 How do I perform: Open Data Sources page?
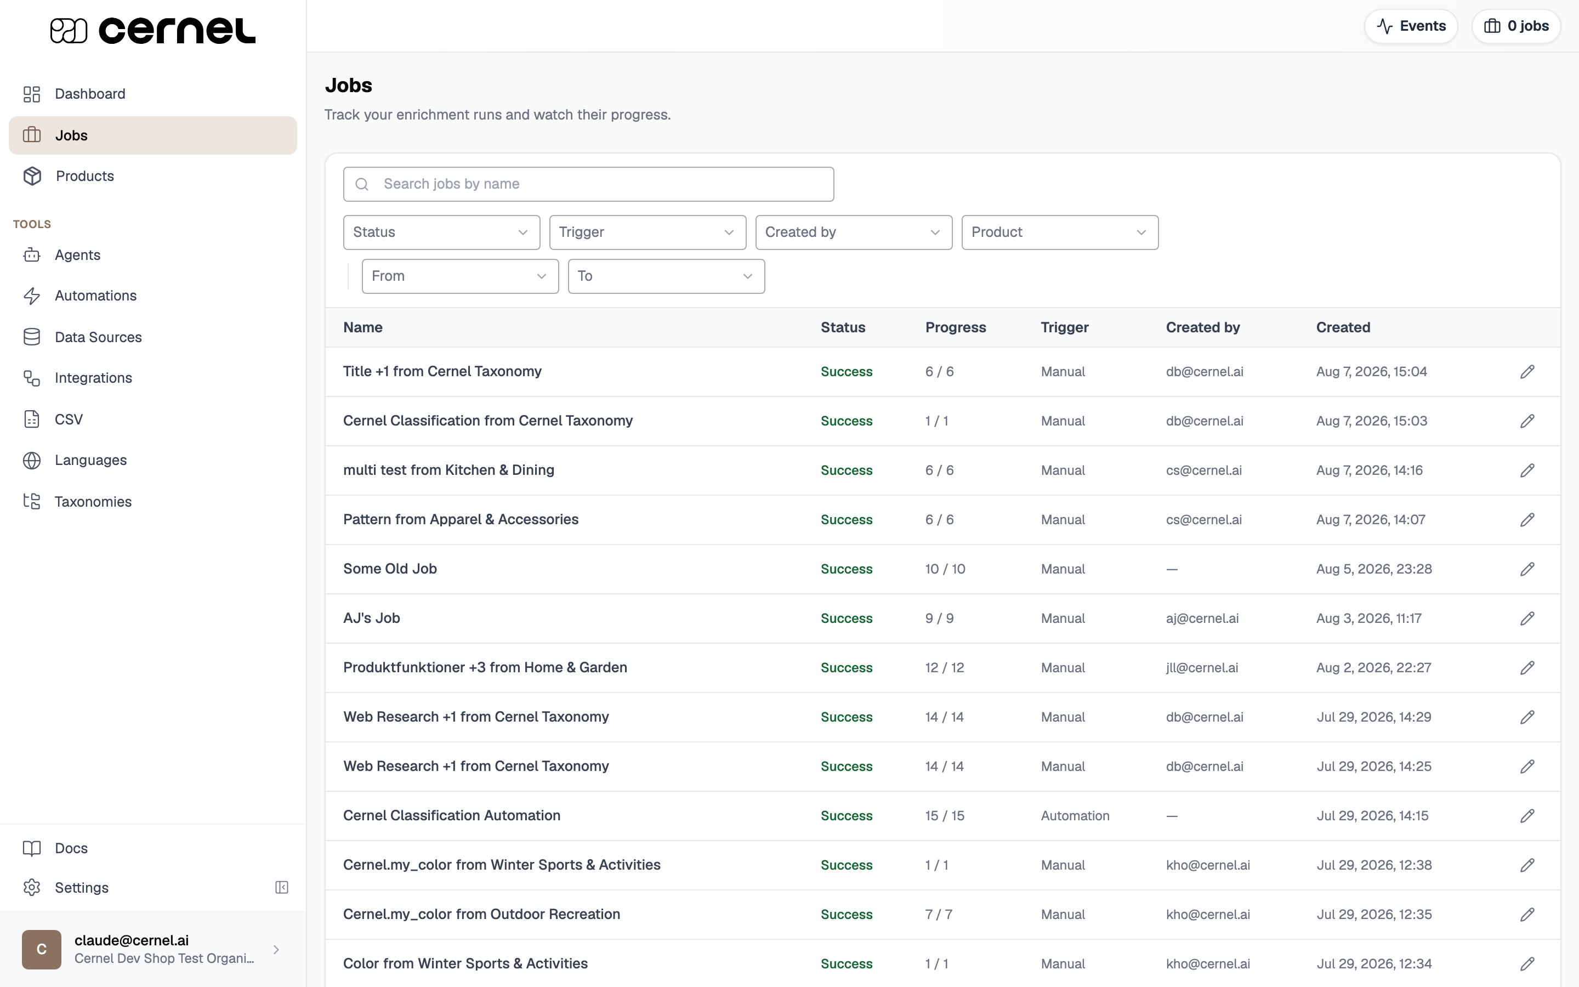[x=152, y=337]
